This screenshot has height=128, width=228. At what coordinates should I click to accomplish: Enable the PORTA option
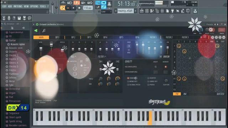pyautogui.click(x=151, y=85)
